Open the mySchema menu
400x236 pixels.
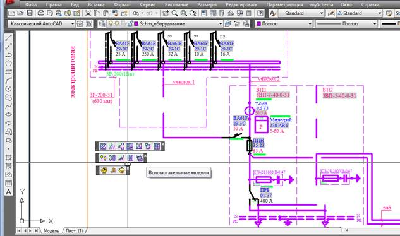[x=322, y=4]
